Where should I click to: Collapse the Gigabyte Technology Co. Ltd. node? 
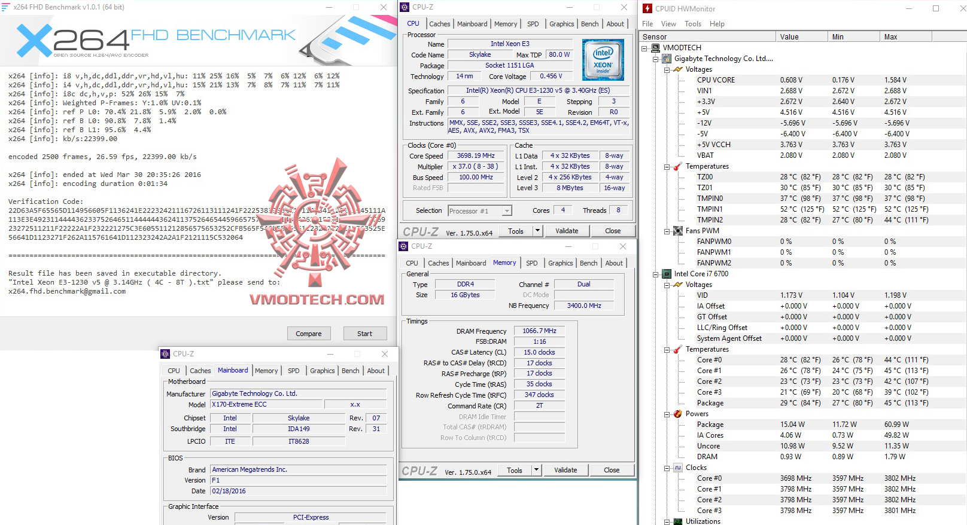point(656,59)
